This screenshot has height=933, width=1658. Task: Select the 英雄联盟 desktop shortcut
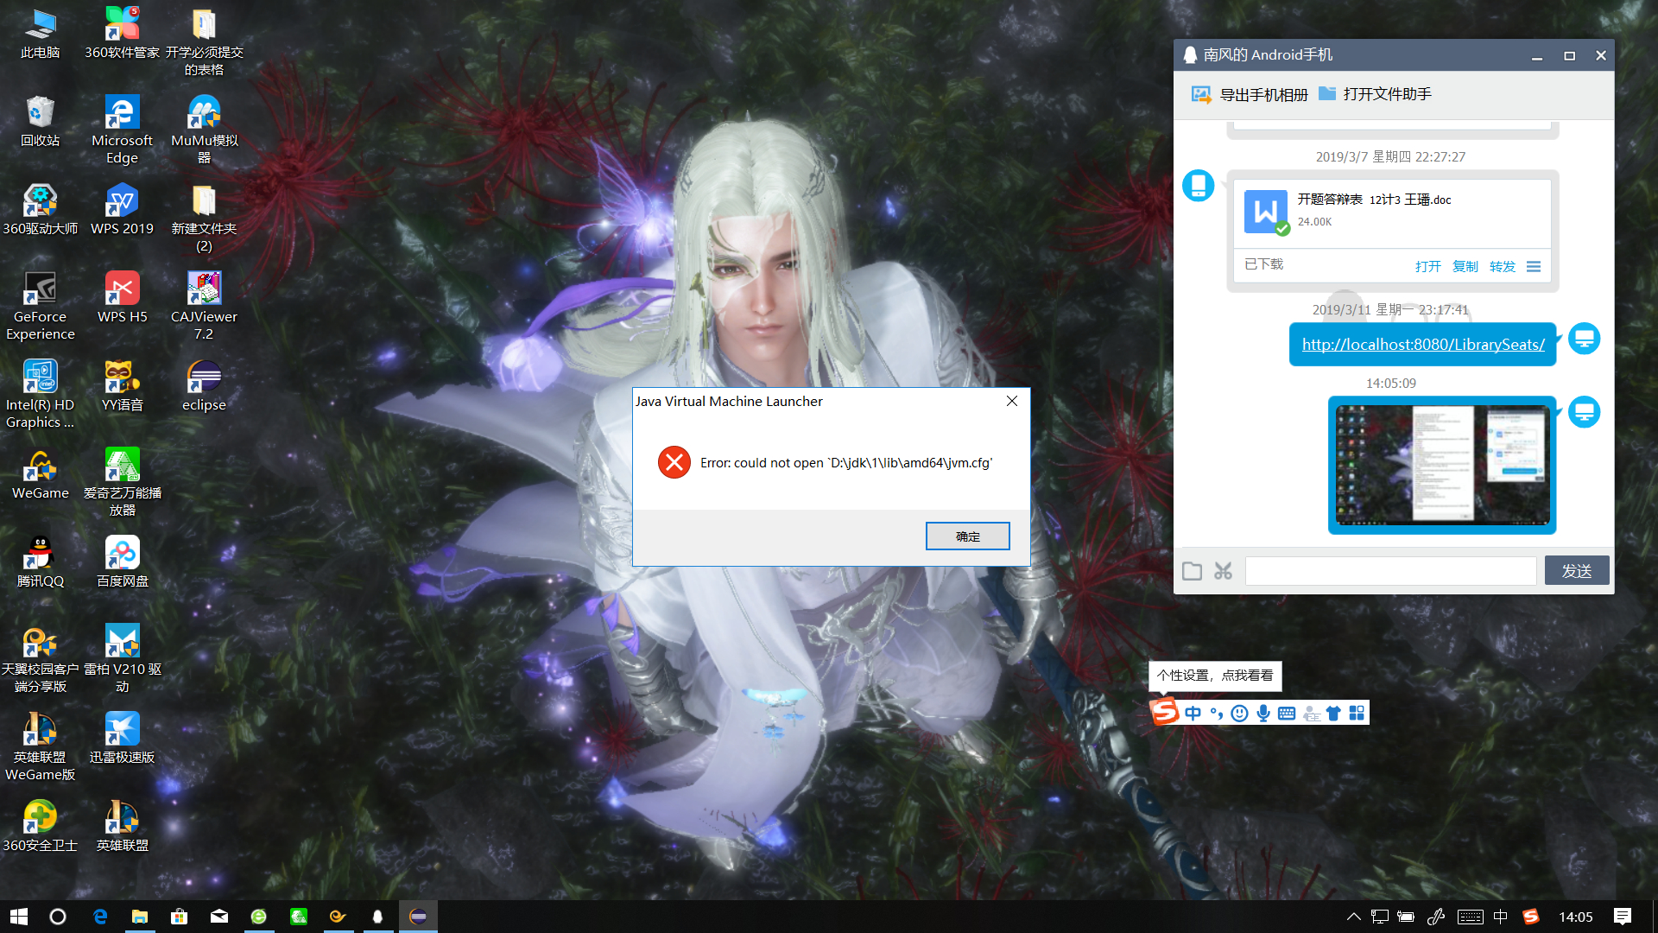click(x=123, y=828)
